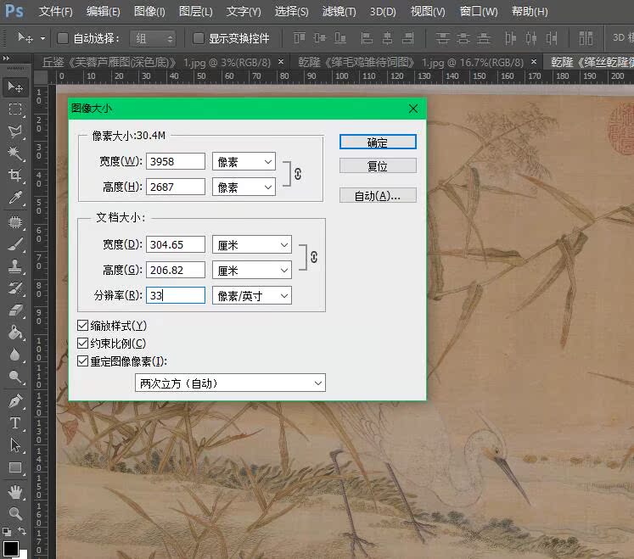Click resolution input field
The height and width of the screenshot is (559, 634).
(176, 295)
